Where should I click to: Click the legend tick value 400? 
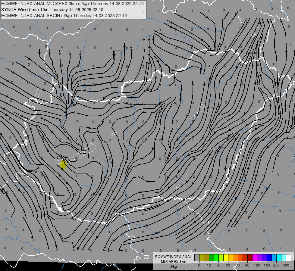coord(286,265)
